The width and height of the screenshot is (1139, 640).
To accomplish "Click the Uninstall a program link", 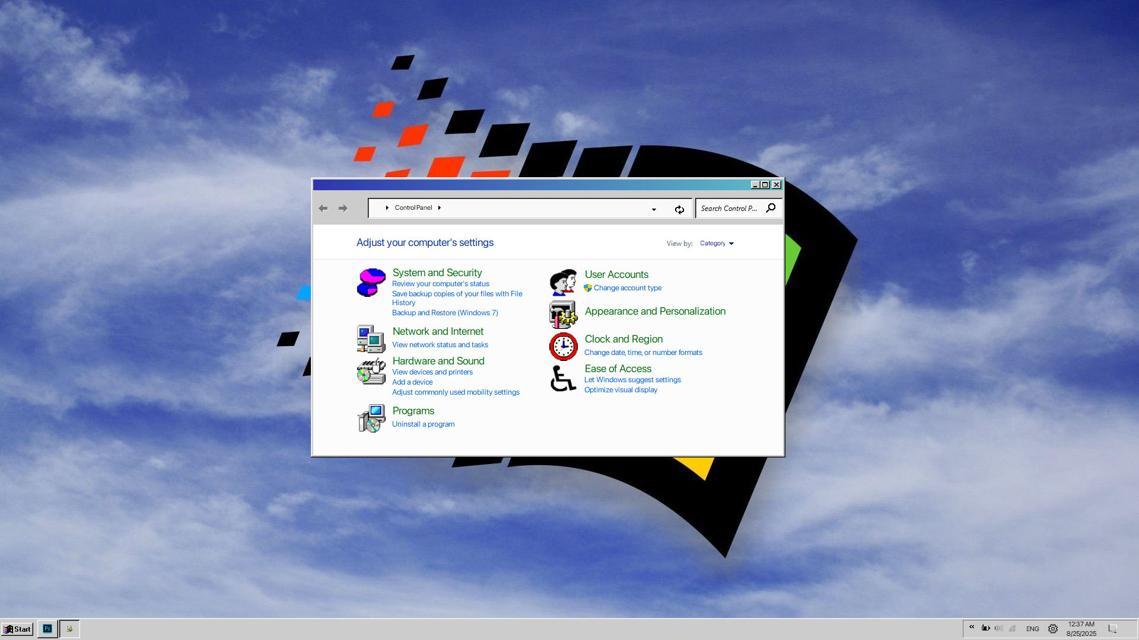I will tap(423, 424).
